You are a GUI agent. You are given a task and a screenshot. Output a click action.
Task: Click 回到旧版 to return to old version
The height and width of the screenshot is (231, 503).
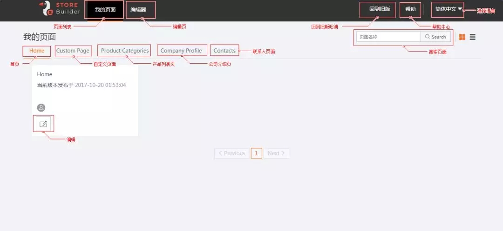[x=377, y=9]
